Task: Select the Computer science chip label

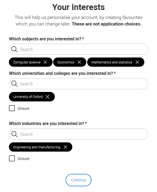Action: pyautogui.click(x=27, y=62)
